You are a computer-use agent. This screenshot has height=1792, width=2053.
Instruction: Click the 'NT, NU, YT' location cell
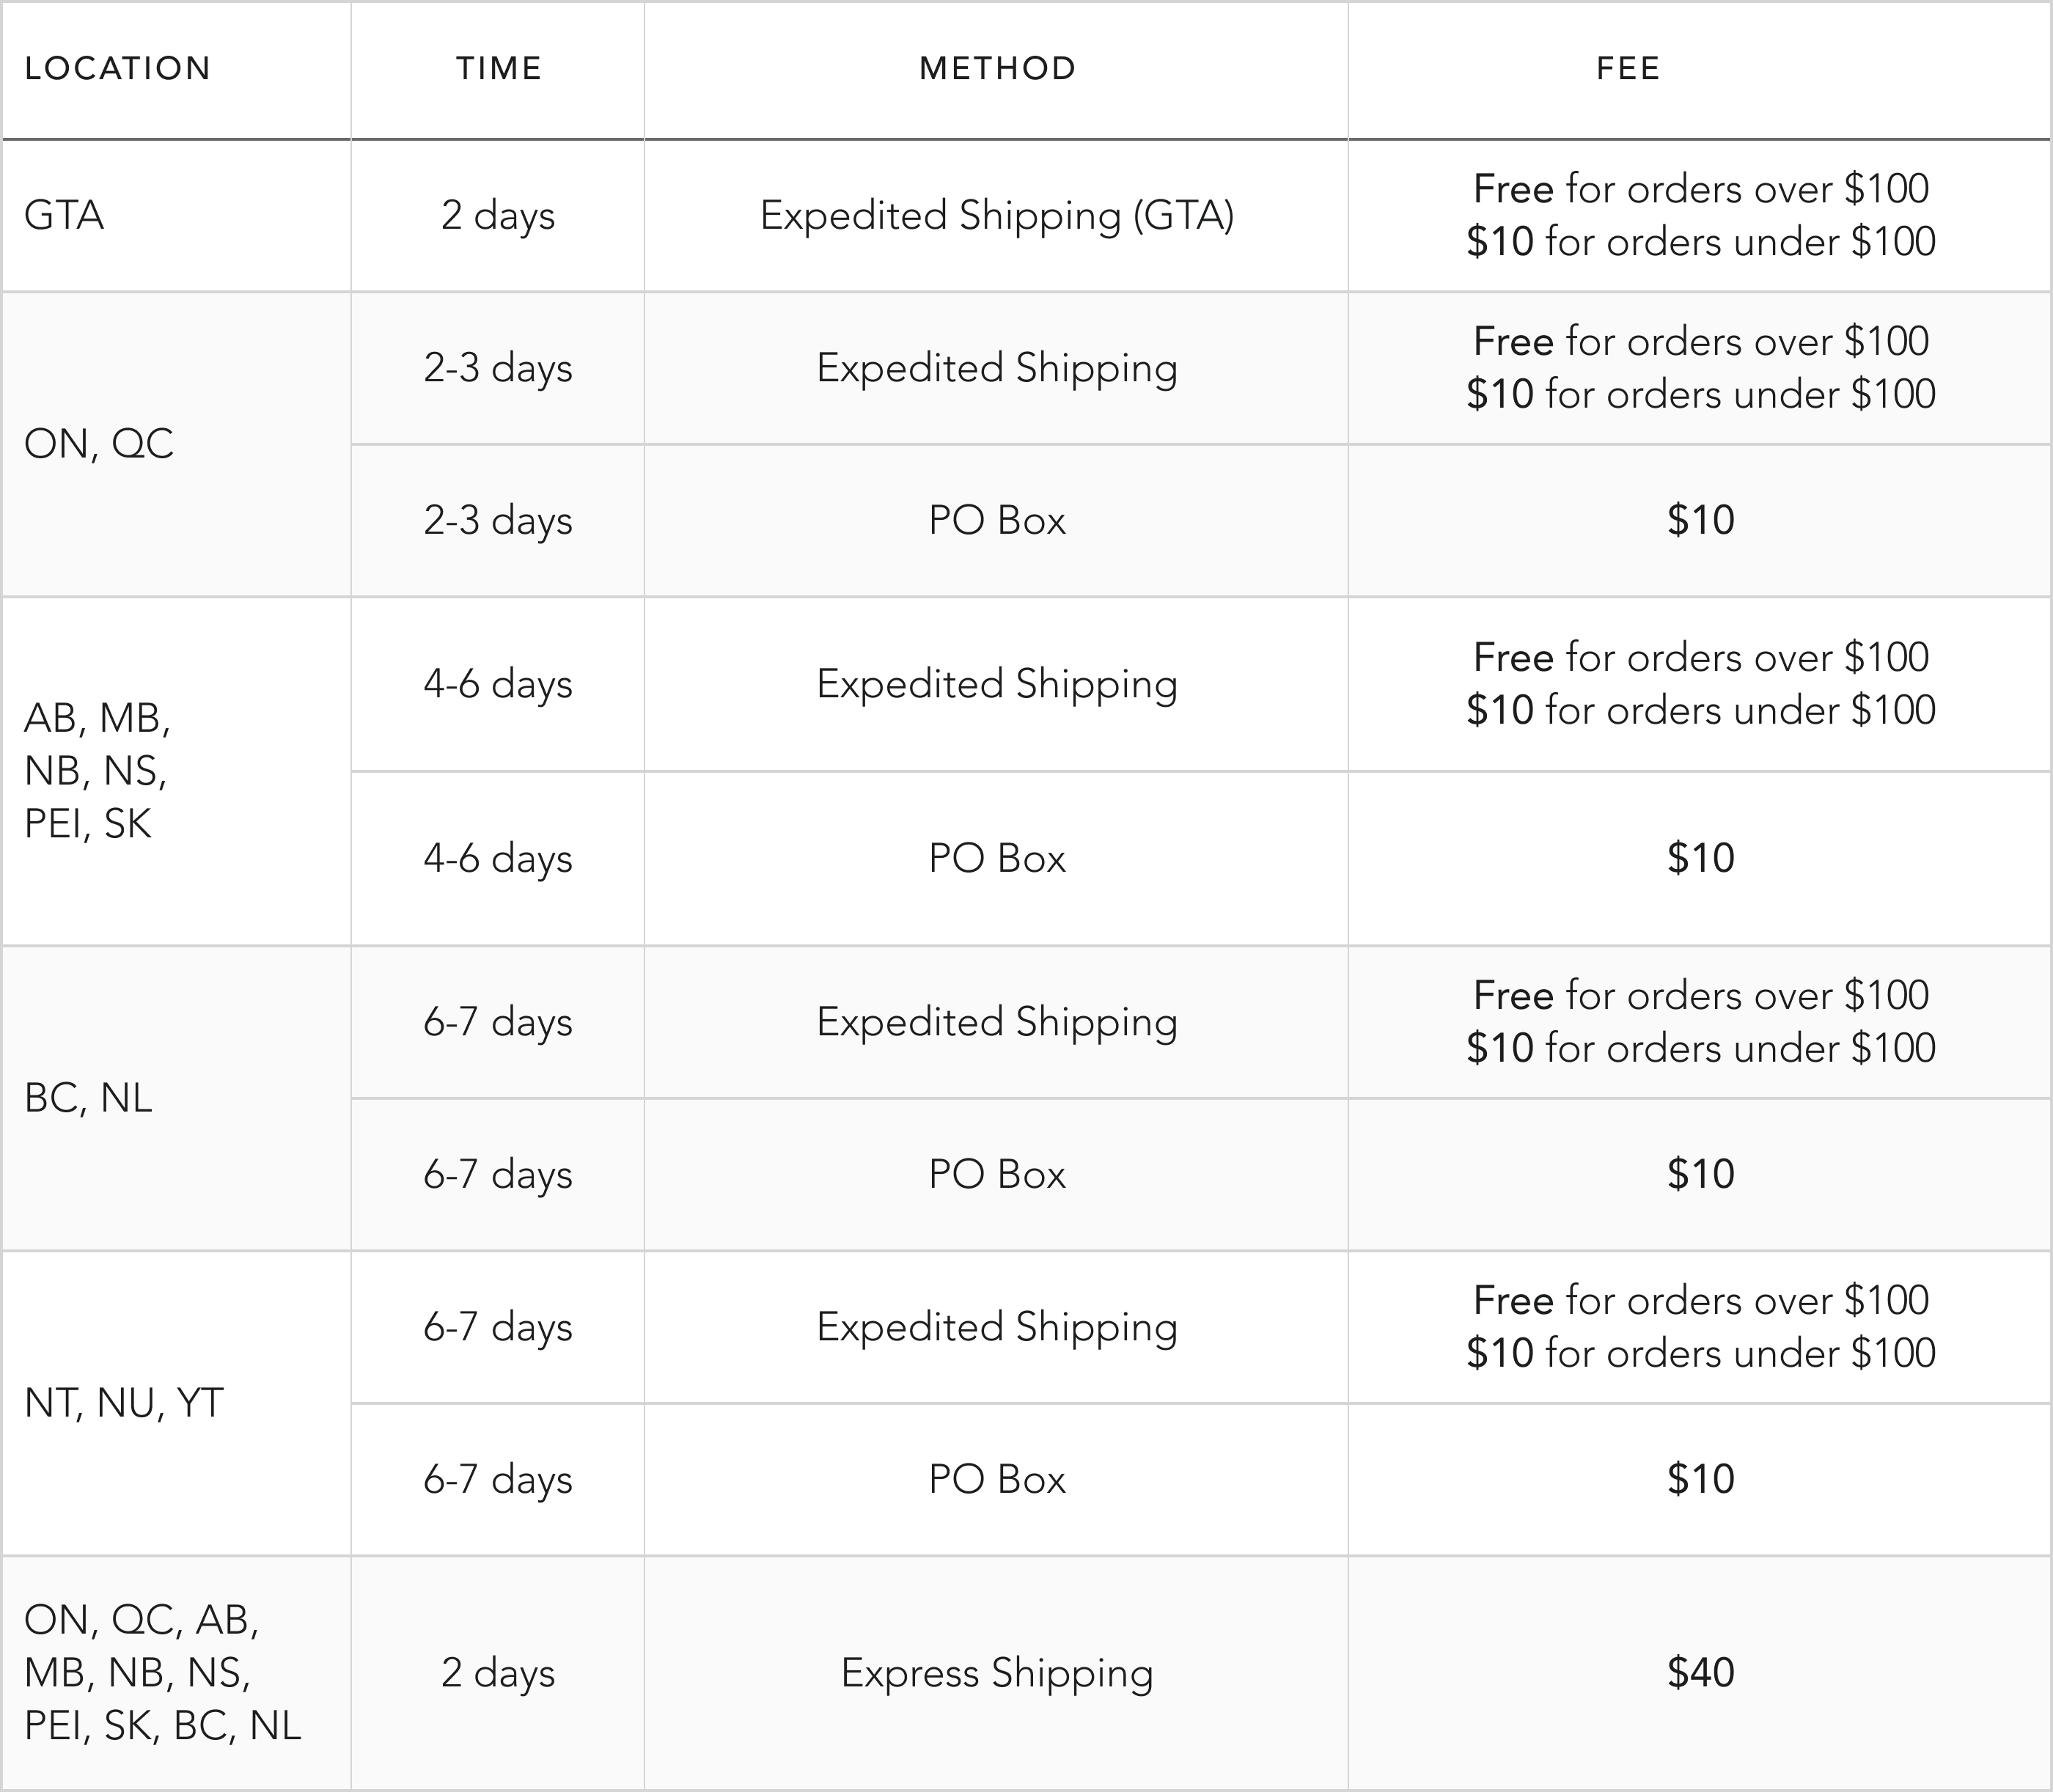pyautogui.click(x=123, y=1403)
